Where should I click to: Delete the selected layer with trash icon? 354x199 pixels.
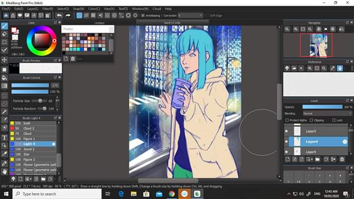tap(342, 159)
